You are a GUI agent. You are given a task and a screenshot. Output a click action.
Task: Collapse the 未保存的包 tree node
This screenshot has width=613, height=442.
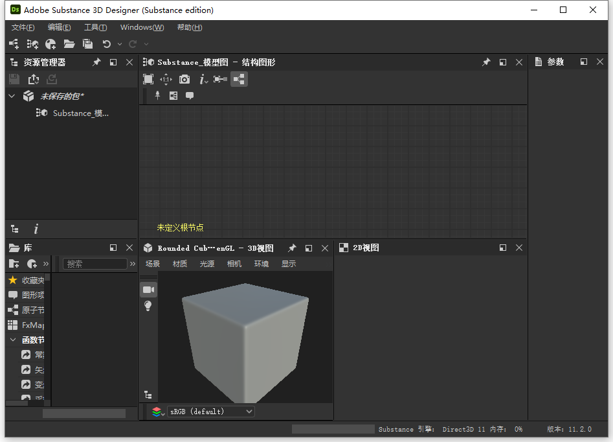tap(12, 96)
